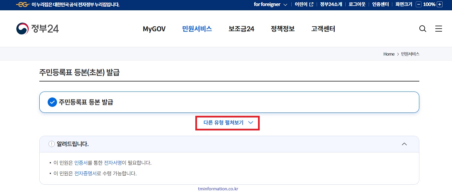Expand the 다른 유형 펼쳐보기 section

pos(228,123)
